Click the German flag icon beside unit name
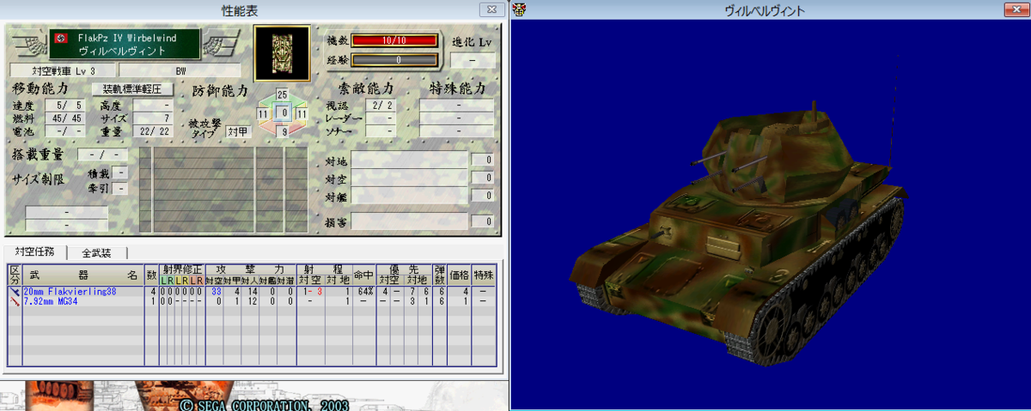Screen dimensions: 1031x411 (60, 39)
